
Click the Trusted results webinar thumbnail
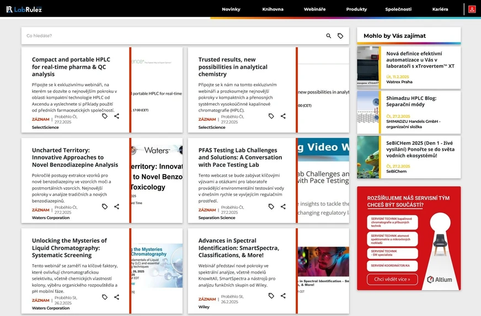[323, 90]
